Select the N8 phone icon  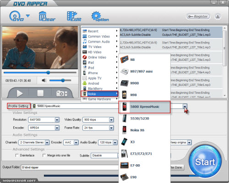[x=124, y=59]
